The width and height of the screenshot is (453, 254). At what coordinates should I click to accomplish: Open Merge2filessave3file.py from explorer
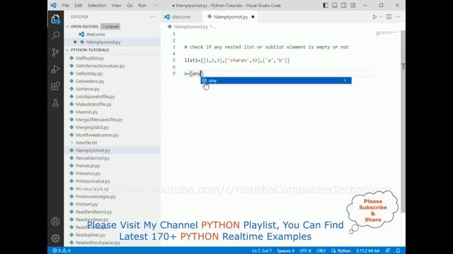tap(99, 119)
